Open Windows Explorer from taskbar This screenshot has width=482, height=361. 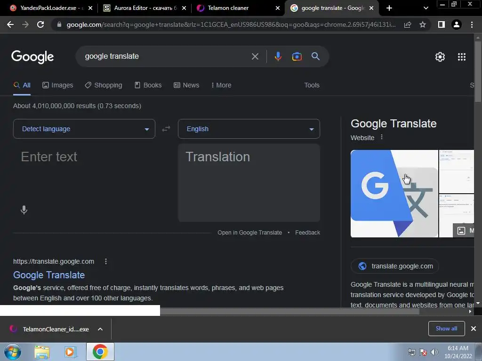coord(42,352)
